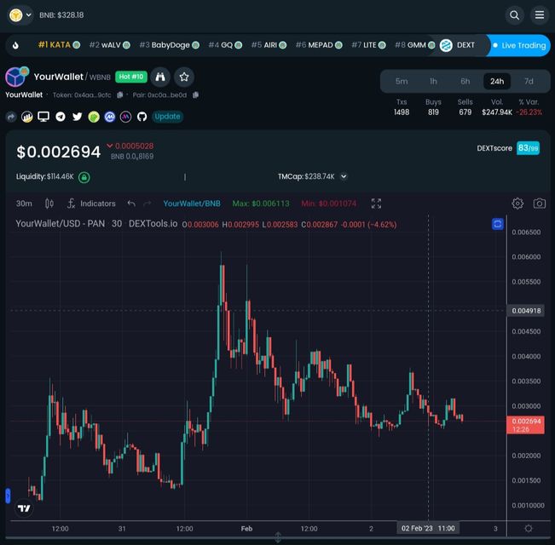Toggle the YourWallet/BNB price pair
The height and width of the screenshot is (545, 555).
192,204
